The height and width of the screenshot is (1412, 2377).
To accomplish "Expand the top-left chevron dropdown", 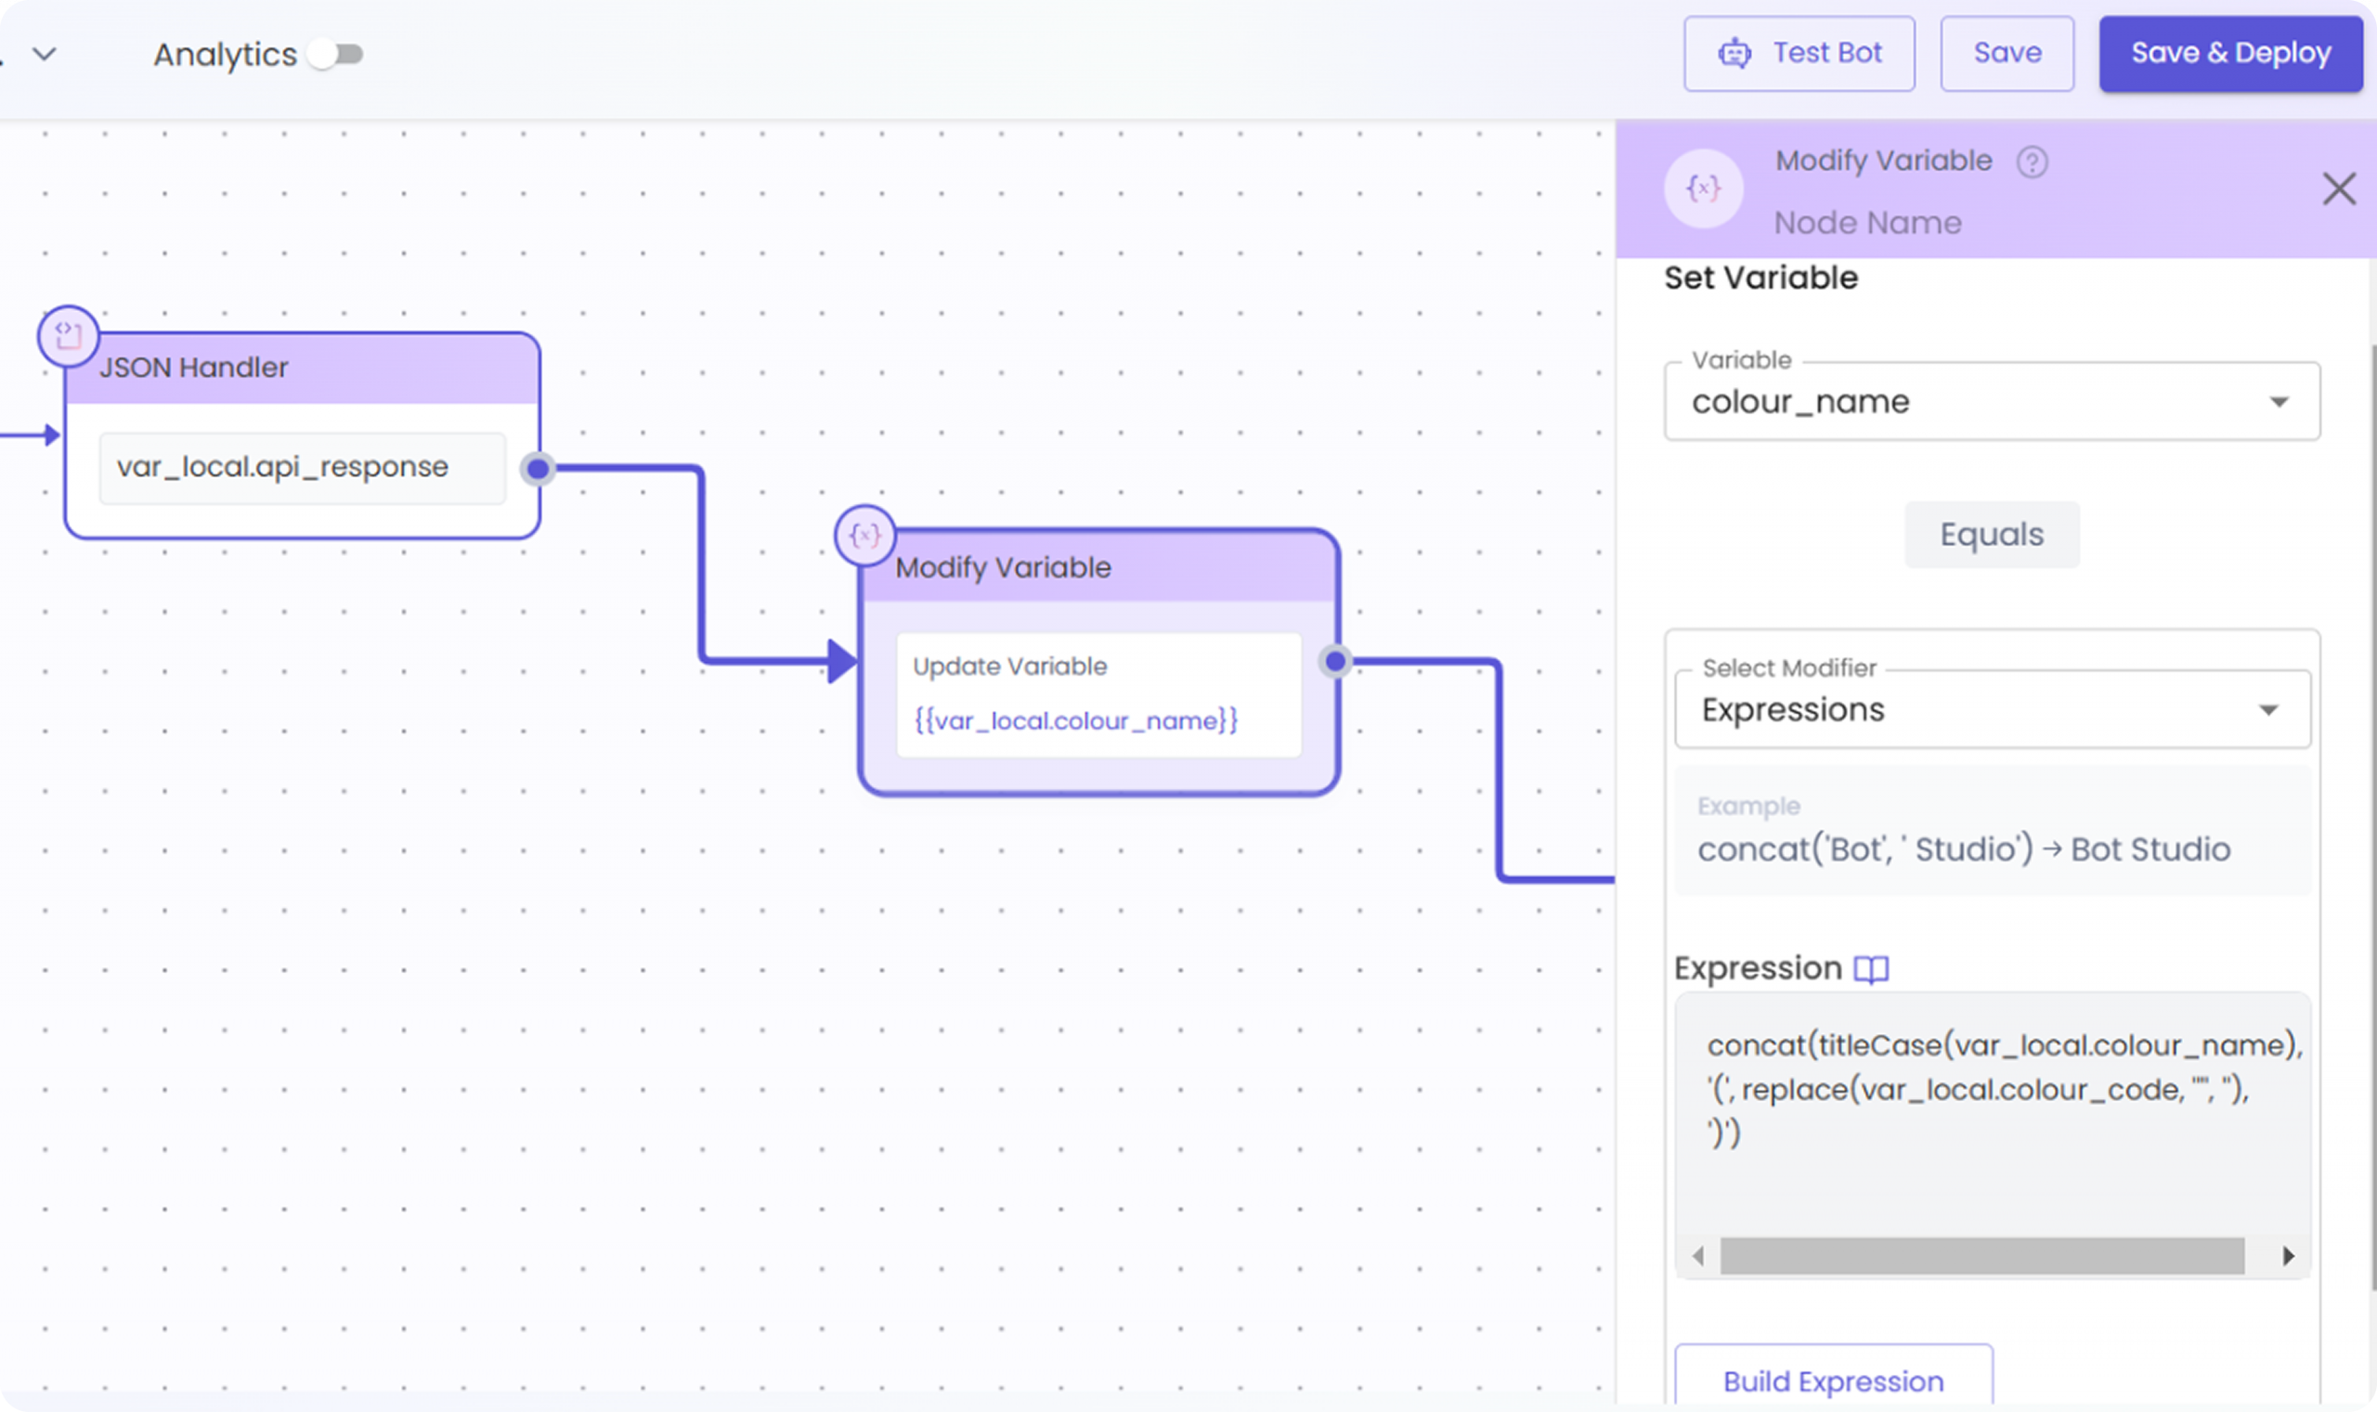I will [45, 54].
